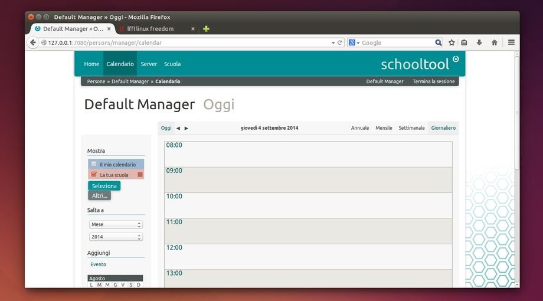
Task: Go to next day with right arrow
Action: (x=187, y=128)
